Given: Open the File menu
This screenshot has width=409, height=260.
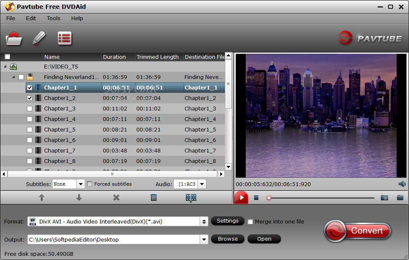Looking at the screenshot, I should click(10, 18).
